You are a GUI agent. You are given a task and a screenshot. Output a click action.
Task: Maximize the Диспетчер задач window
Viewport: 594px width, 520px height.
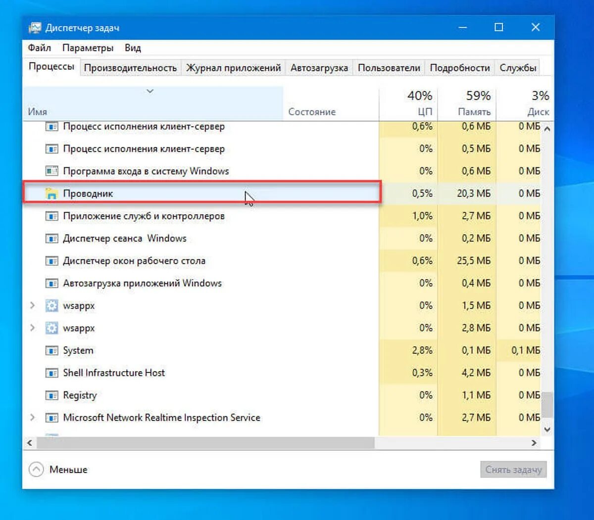(x=499, y=28)
